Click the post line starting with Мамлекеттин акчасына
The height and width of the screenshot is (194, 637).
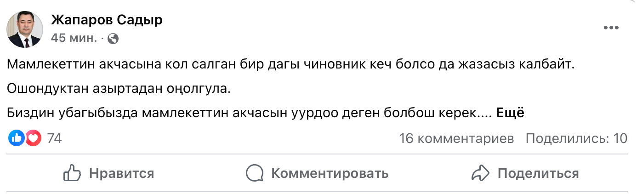pyautogui.click(x=291, y=65)
